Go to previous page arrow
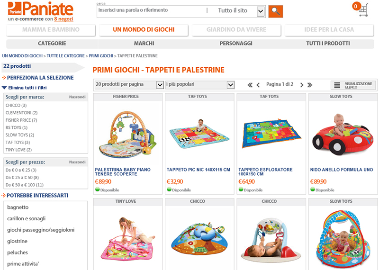This screenshot has width=379, height=270. tap(258, 85)
